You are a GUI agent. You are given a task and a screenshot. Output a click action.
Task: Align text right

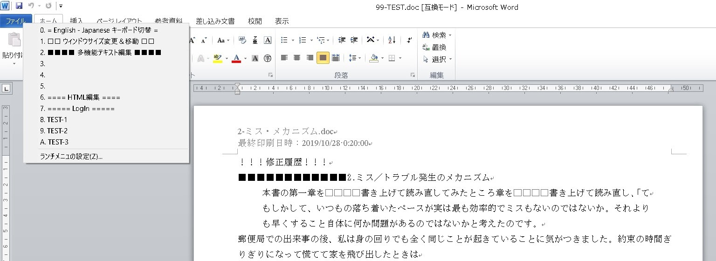point(310,58)
